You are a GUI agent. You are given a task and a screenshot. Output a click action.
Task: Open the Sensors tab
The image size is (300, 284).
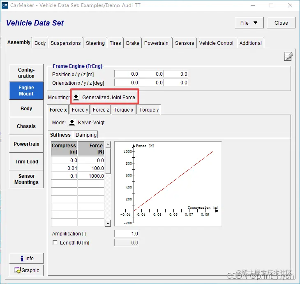click(x=185, y=43)
